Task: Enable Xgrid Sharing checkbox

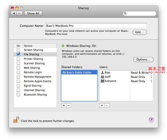Action: tap(18, 86)
